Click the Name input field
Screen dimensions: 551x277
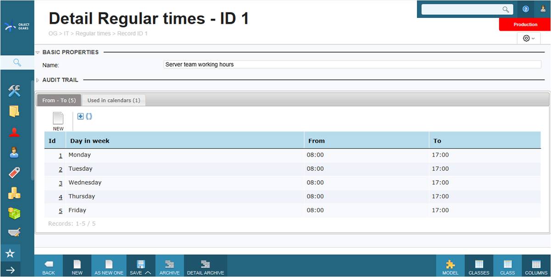pos(352,65)
